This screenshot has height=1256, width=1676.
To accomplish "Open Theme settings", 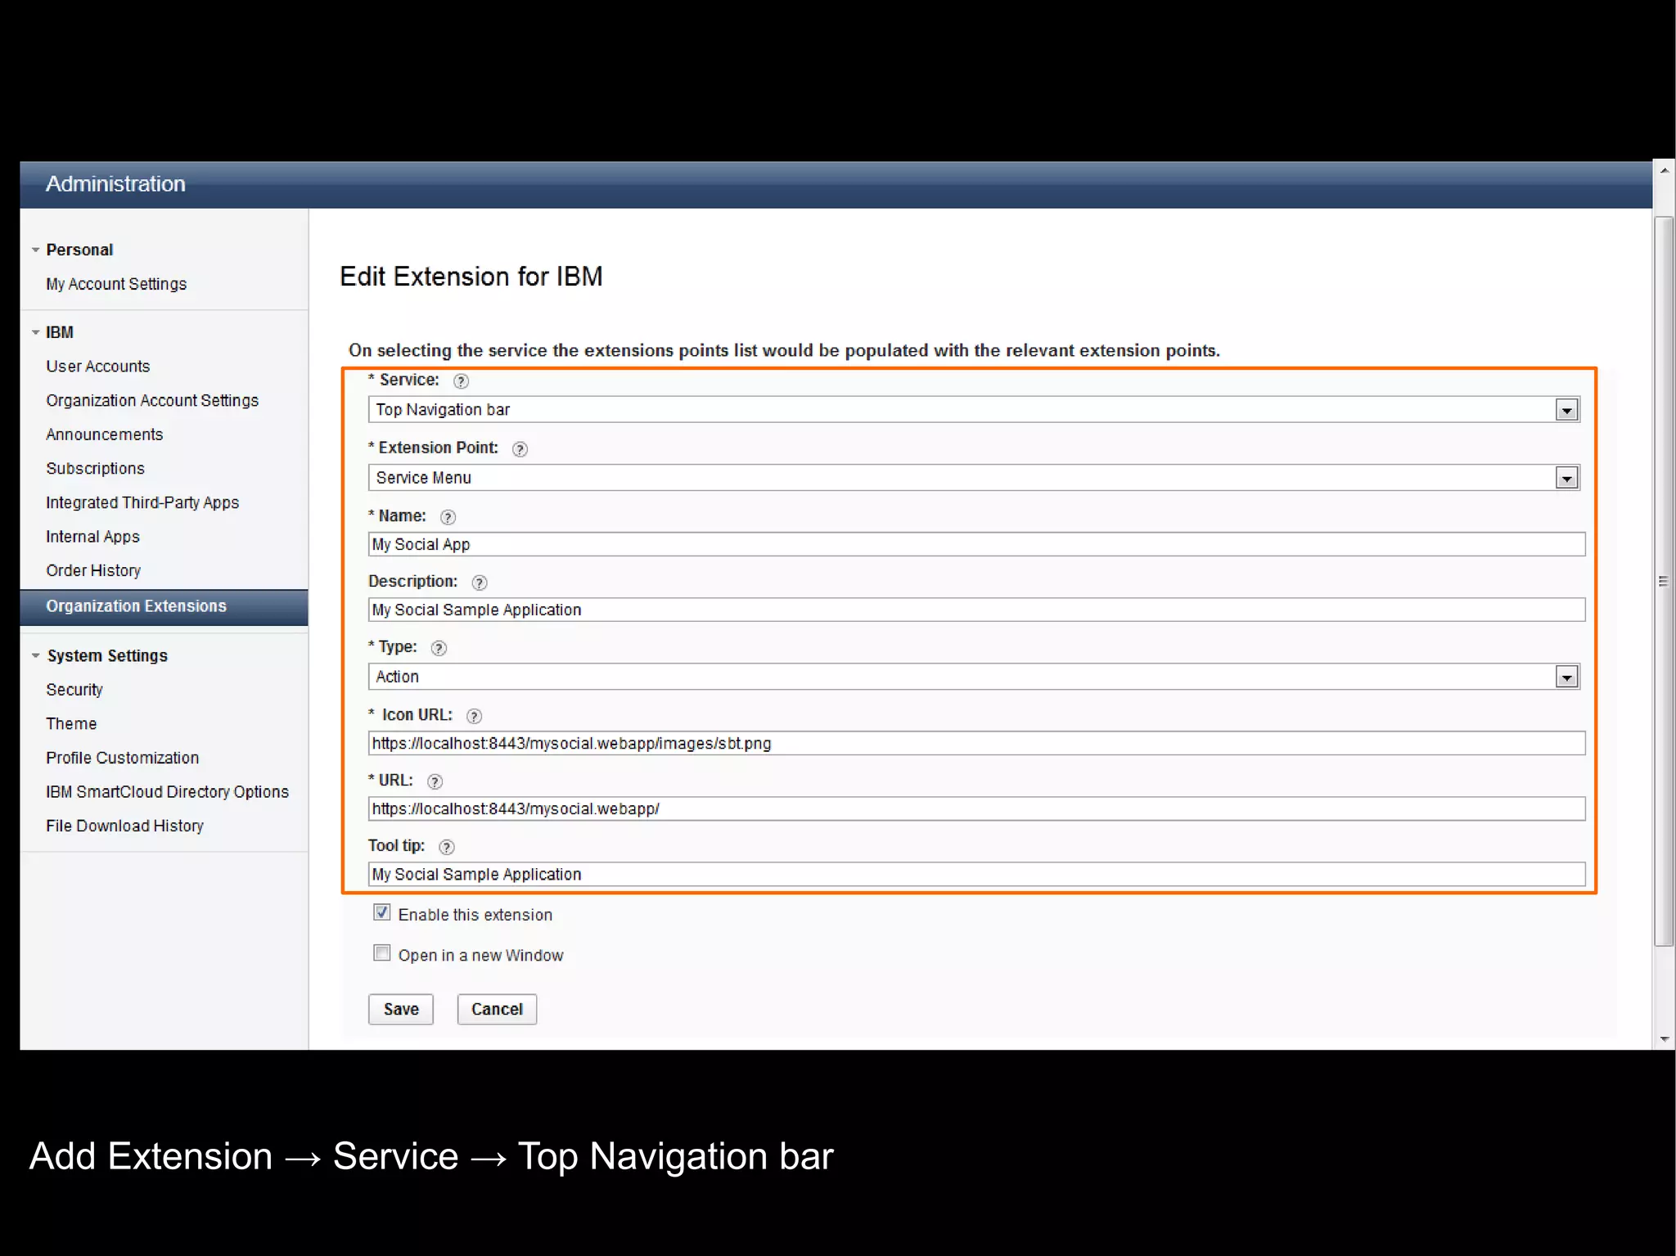I will (x=71, y=724).
